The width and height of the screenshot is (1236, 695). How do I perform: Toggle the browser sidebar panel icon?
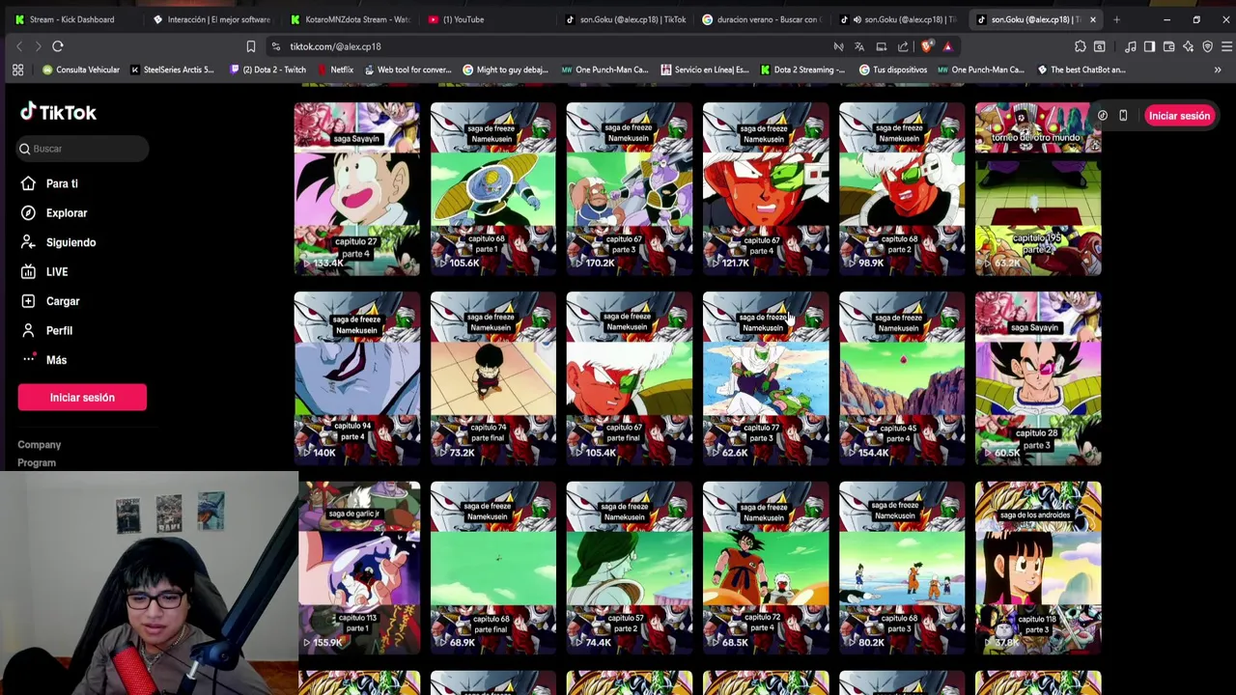1149,46
